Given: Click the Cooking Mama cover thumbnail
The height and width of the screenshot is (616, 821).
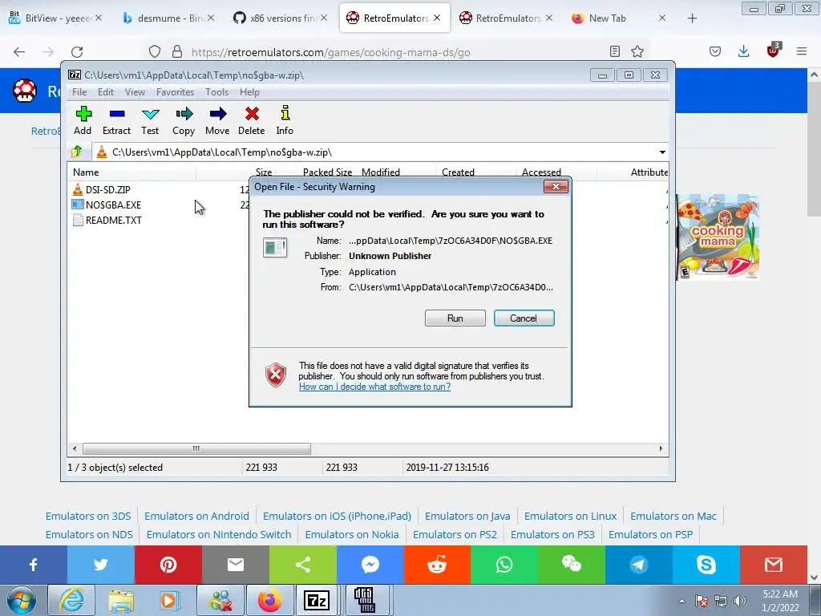Looking at the screenshot, I should coord(718,237).
